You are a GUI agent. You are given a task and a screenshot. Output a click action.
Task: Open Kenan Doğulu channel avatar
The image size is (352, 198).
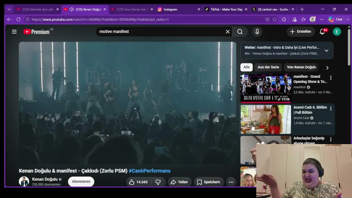[x=24, y=182]
